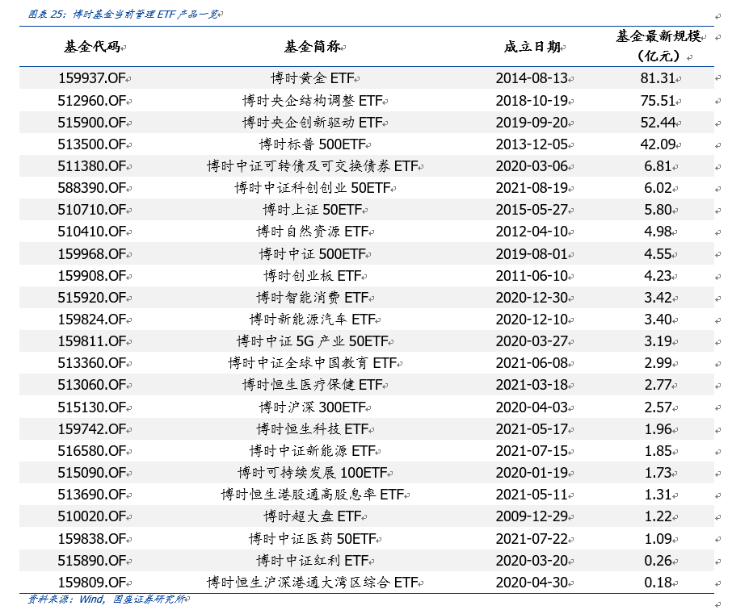This screenshot has width=732, height=610.
Task: Select fund code 510020.OF
Action: click(92, 516)
